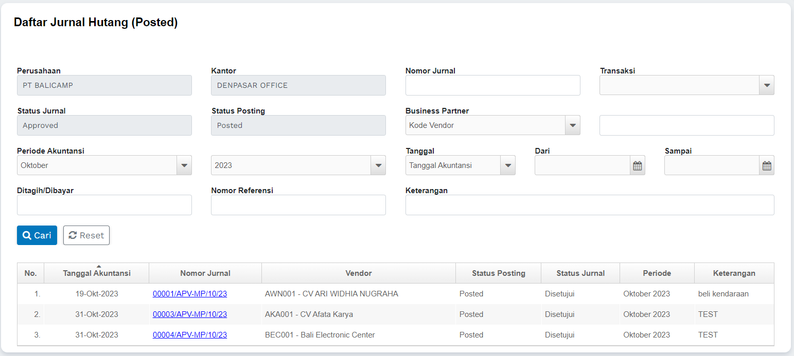This screenshot has height=356, width=794.
Task: Open journal 00004/APV-MP/10/23 link
Action: coord(190,335)
